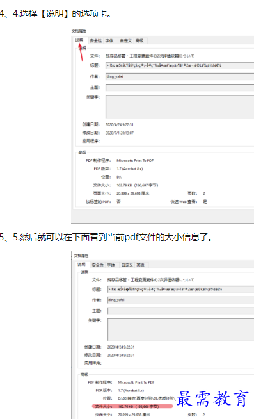Click 应用程序 label in step 4 dialog
The width and height of the screenshot is (254, 419).
click(x=91, y=141)
